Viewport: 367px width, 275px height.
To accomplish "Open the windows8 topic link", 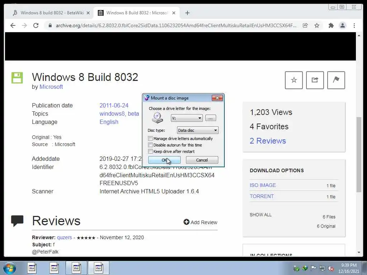I will [x=112, y=114].
